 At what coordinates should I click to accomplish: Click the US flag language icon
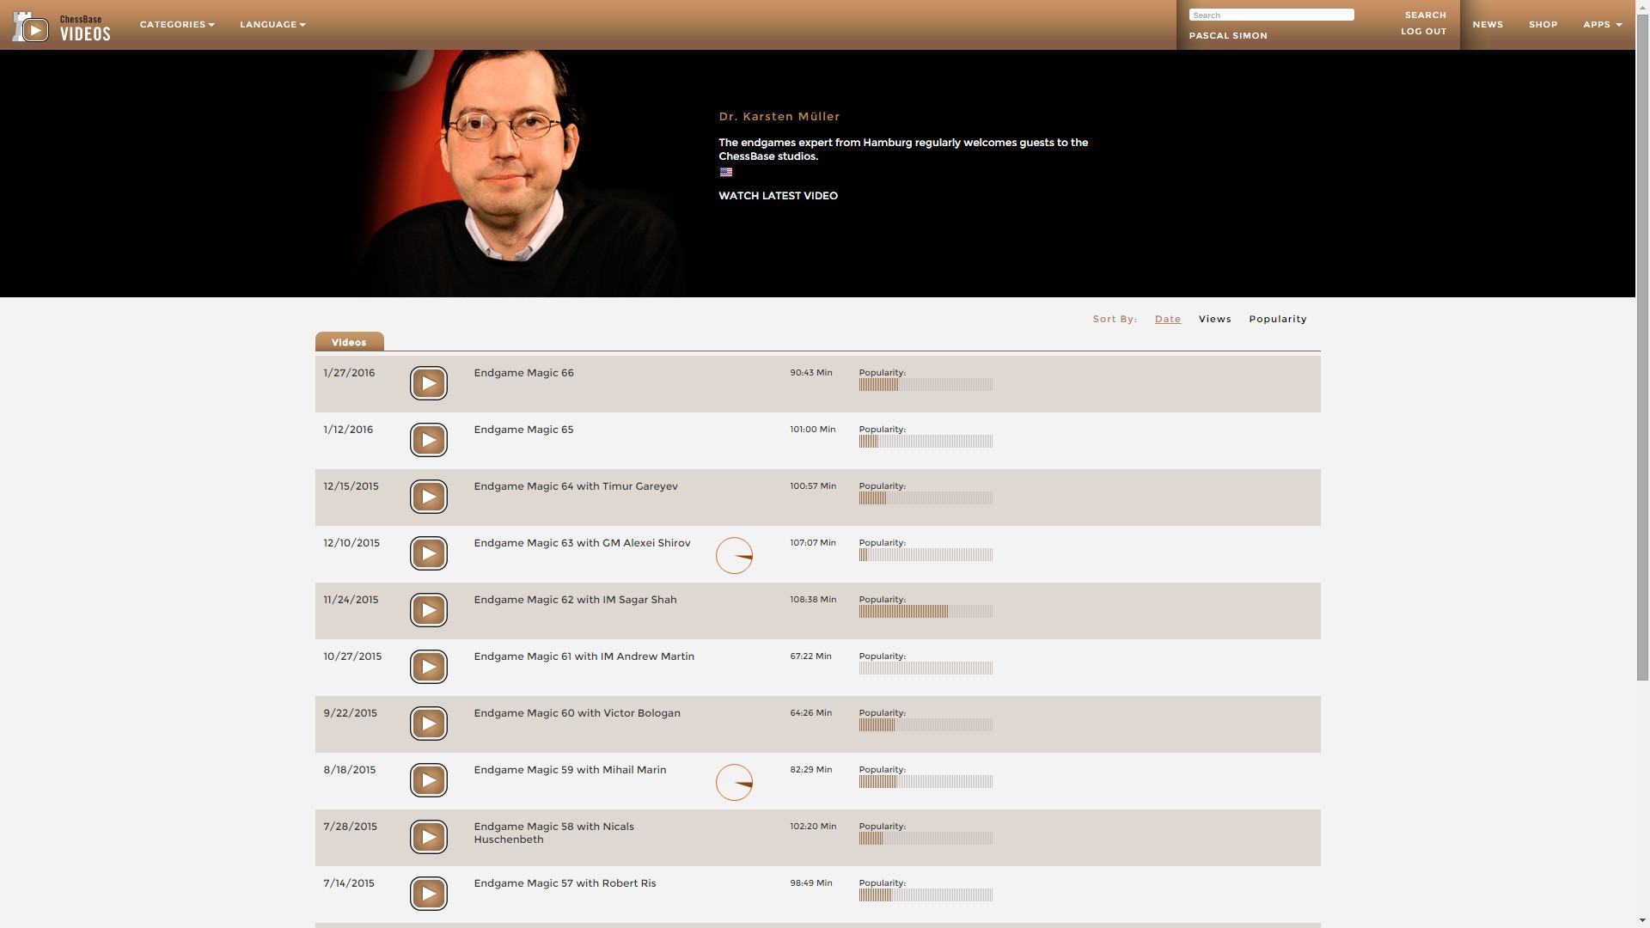726,173
